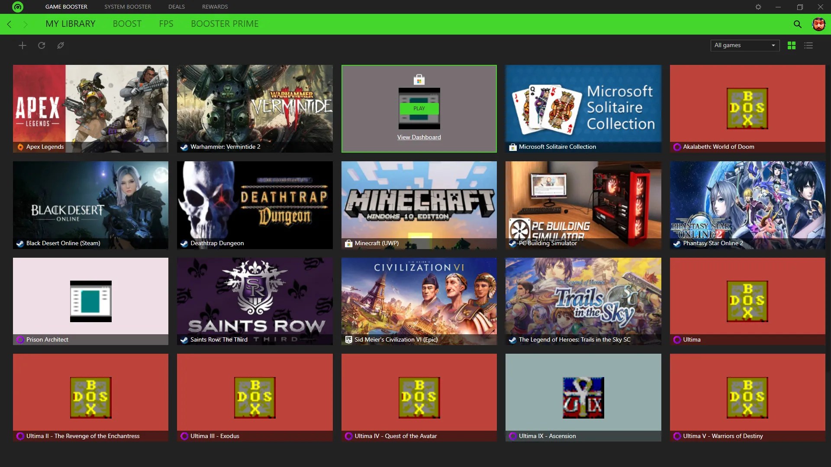Switch to grid view layout
Image resolution: width=831 pixels, height=467 pixels.
pos(791,45)
